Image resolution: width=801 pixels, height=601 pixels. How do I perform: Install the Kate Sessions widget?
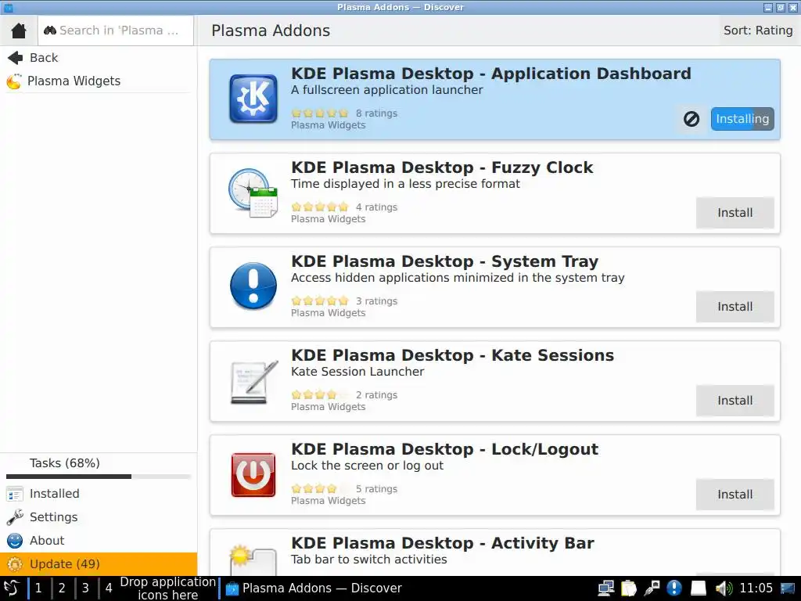[735, 401]
